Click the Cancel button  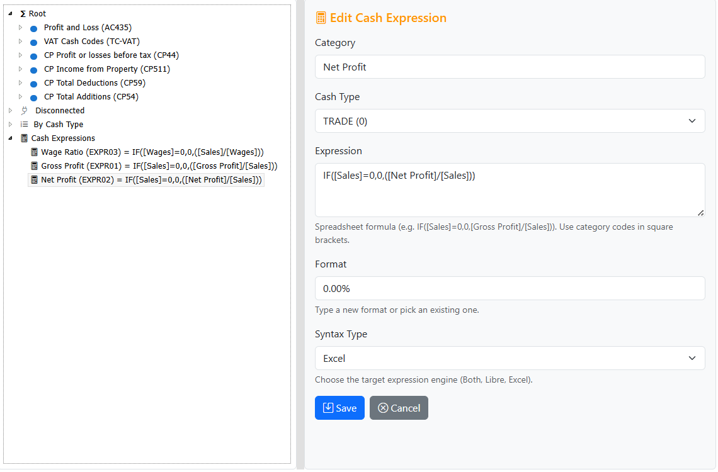[x=399, y=408]
